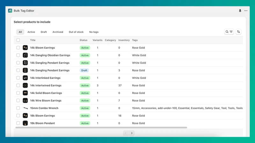
Task: Click the Category column header
Action: click(x=110, y=40)
